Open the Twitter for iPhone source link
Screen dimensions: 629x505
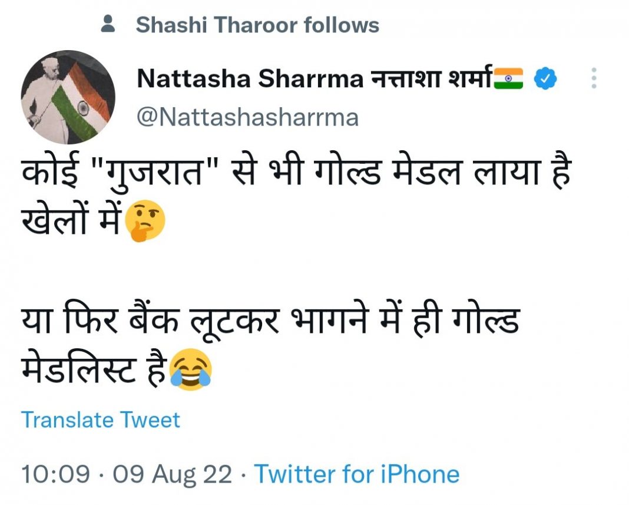[x=356, y=474]
